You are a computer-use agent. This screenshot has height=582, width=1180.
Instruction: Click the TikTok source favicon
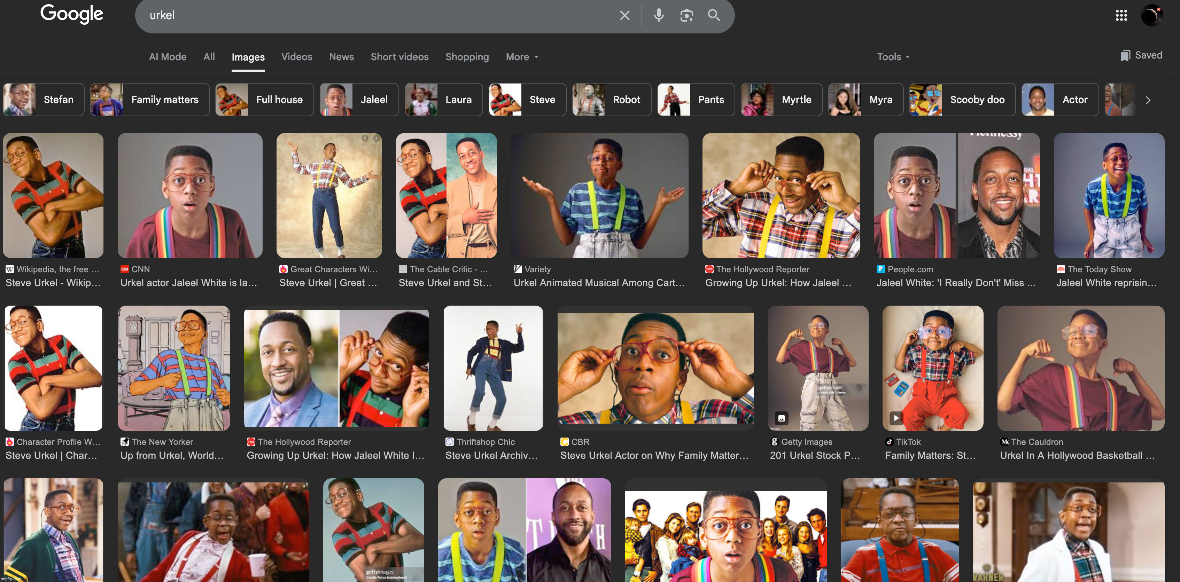click(x=889, y=442)
